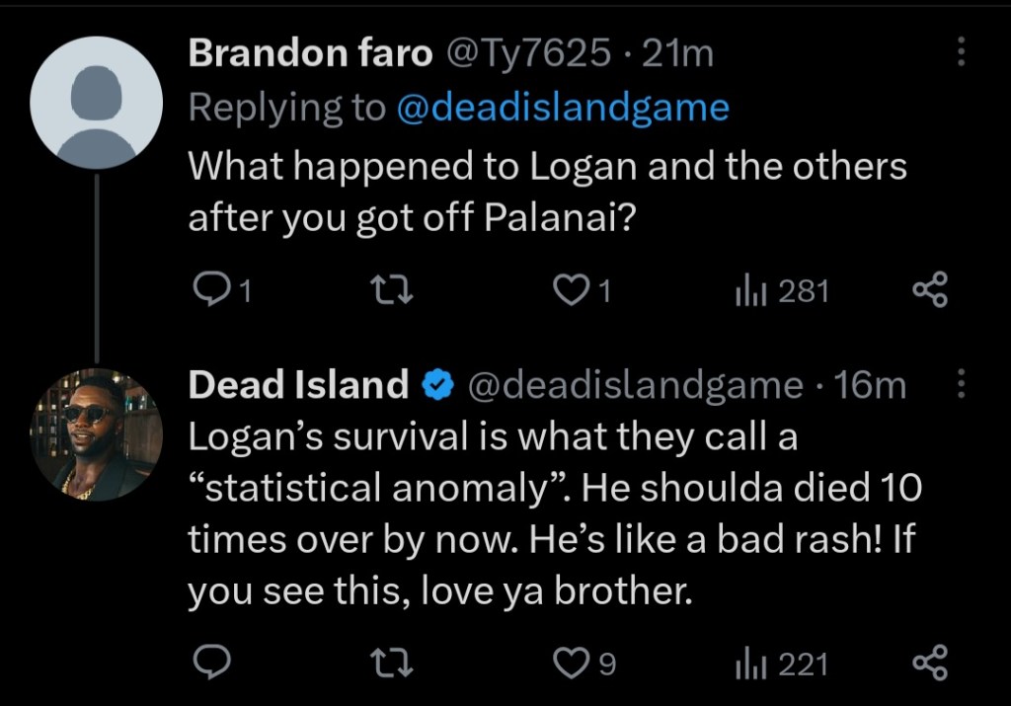Open the @Ty7625 handle
This screenshot has width=1011, height=706.
coord(529,53)
